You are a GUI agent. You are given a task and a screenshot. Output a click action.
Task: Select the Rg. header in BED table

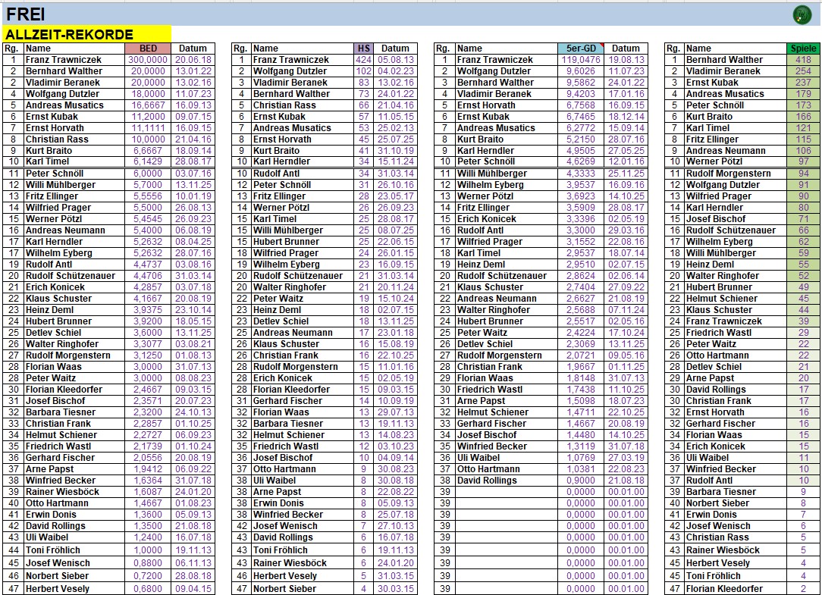pyautogui.click(x=12, y=49)
